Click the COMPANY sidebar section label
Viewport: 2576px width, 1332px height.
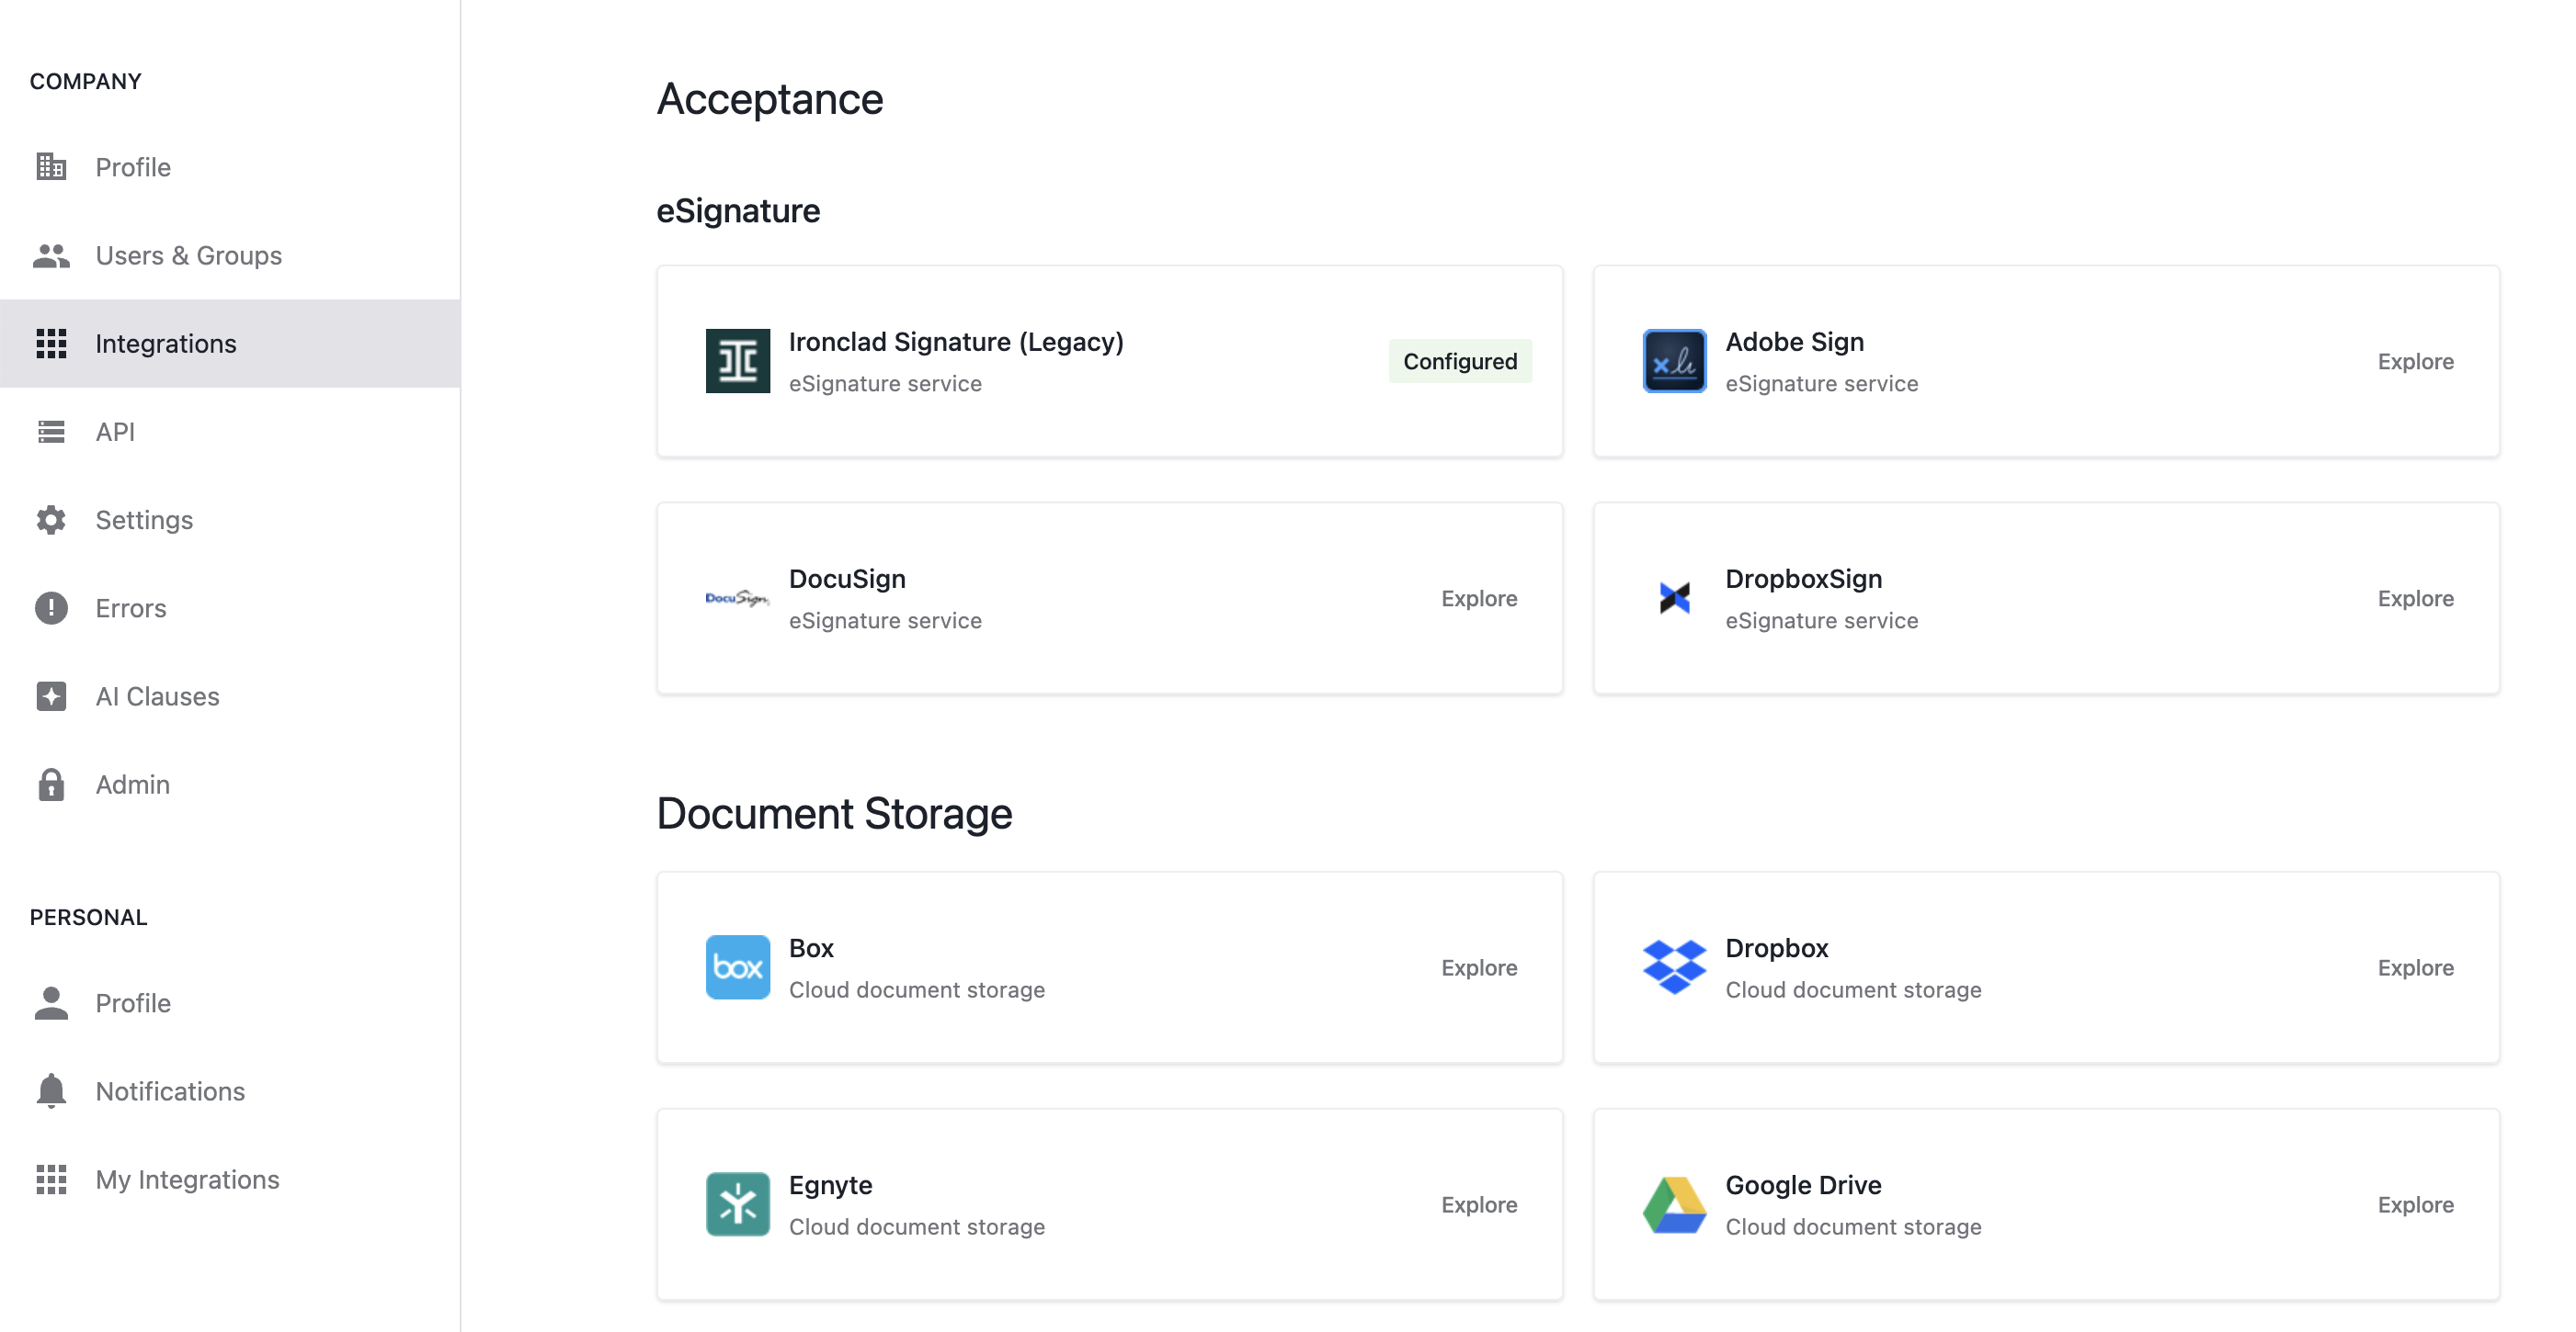click(x=86, y=81)
